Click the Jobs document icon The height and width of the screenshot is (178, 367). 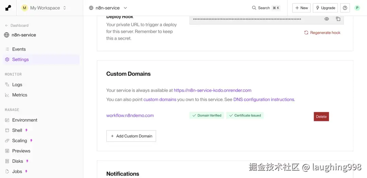pos(7,172)
